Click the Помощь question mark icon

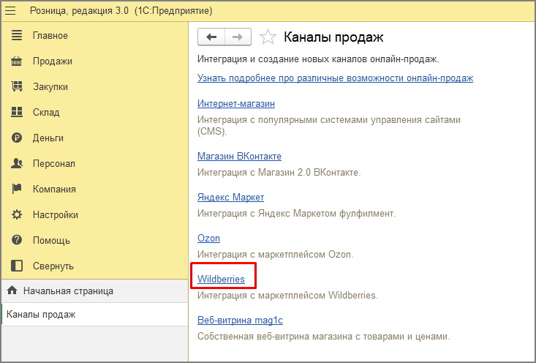point(17,240)
